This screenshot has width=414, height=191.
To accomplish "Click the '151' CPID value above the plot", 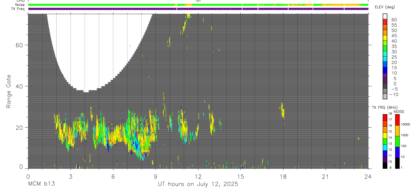I will coord(198,1).
